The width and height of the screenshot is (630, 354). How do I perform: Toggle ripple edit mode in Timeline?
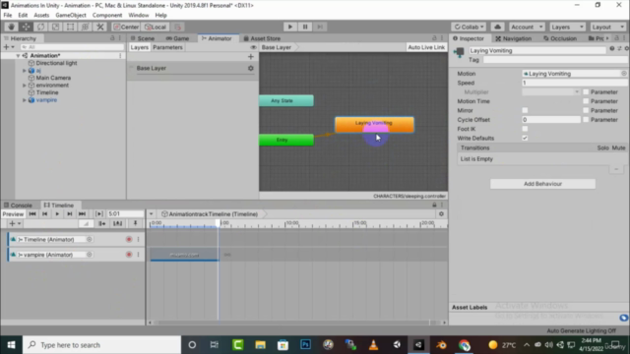click(101, 224)
